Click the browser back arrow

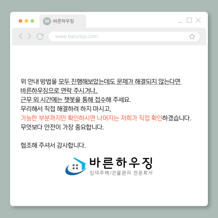(21, 36)
